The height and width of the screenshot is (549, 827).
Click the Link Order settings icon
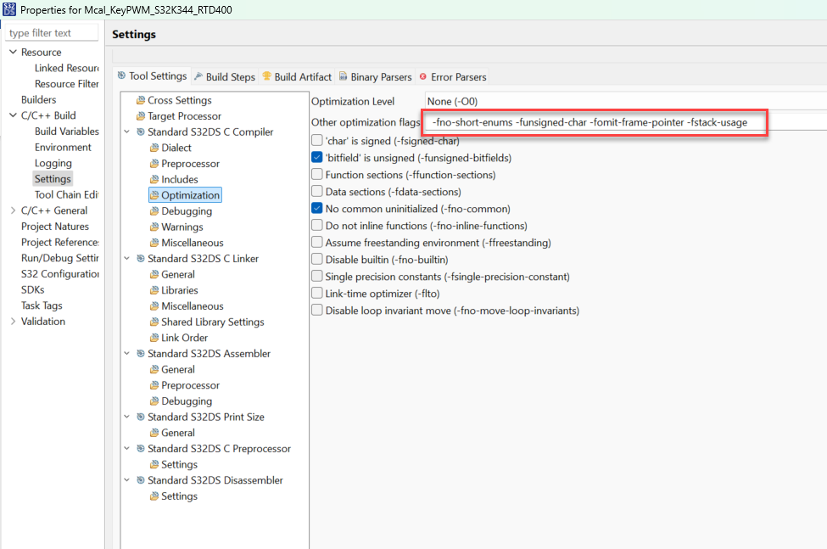154,338
